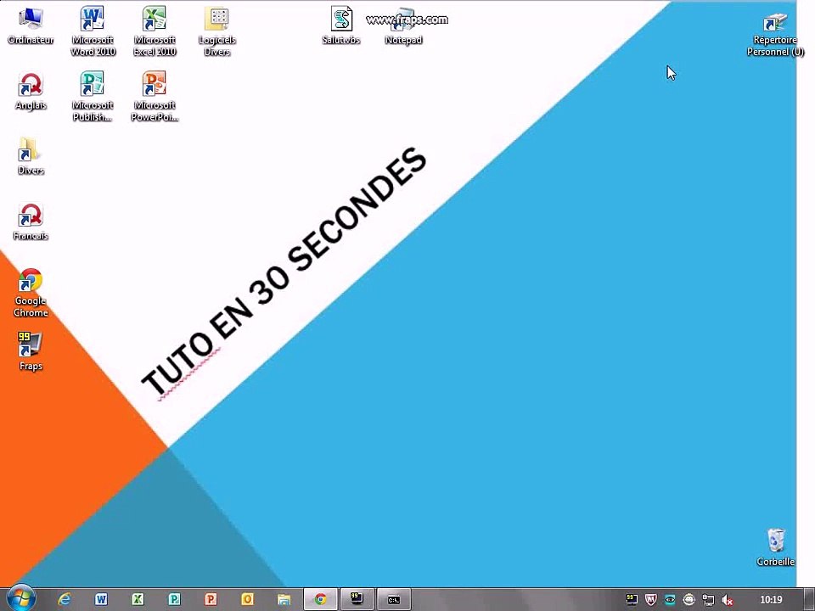Screen dimensions: 815x611
Task: Open the Notepad desktop shortcut
Action: click(403, 25)
